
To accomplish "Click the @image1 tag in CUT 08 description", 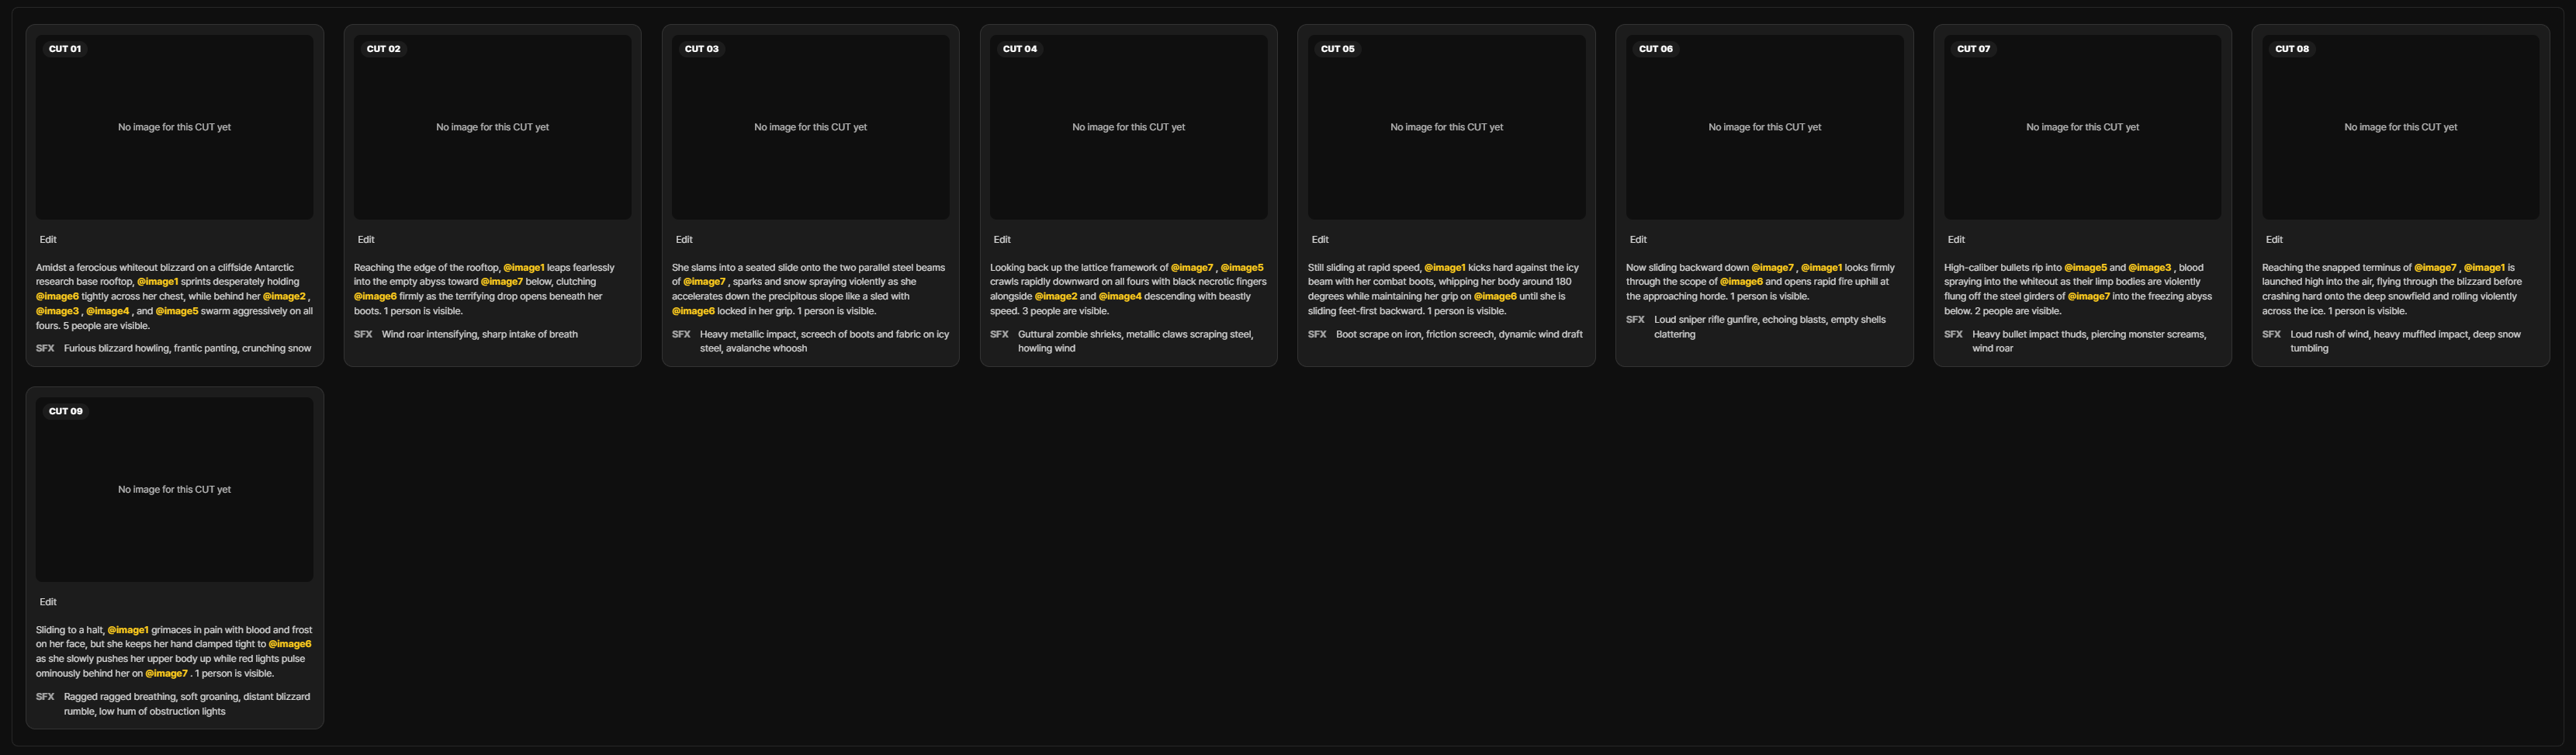I will click(2484, 268).
